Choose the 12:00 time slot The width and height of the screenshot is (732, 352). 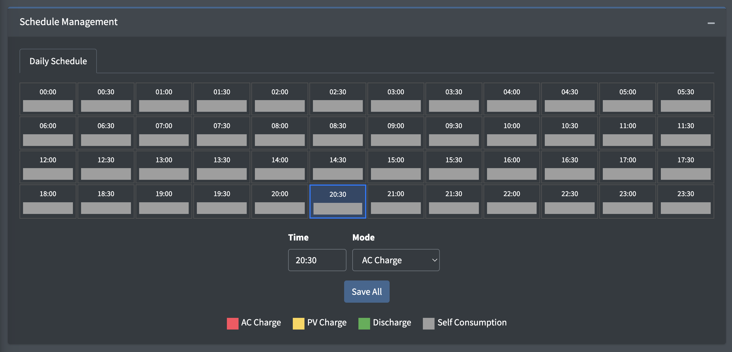[48, 167]
